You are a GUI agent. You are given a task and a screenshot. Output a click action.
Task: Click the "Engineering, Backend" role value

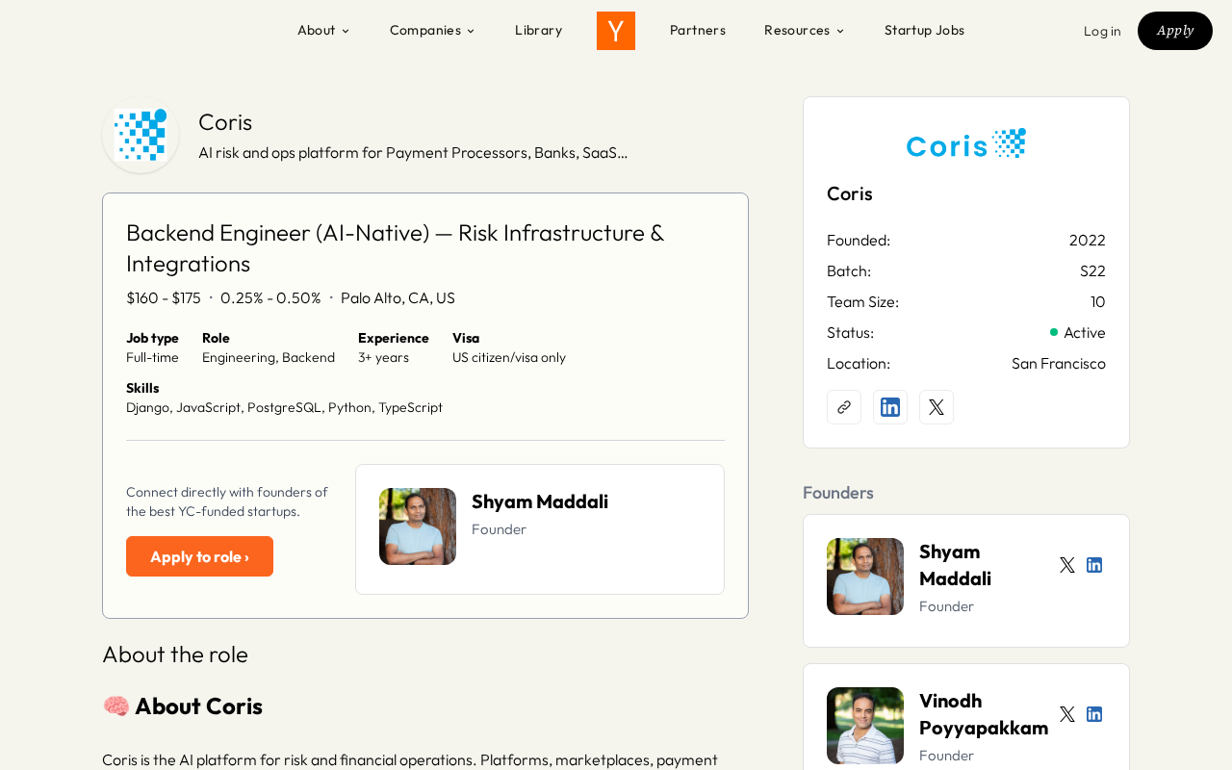click(x=269, y=357)
